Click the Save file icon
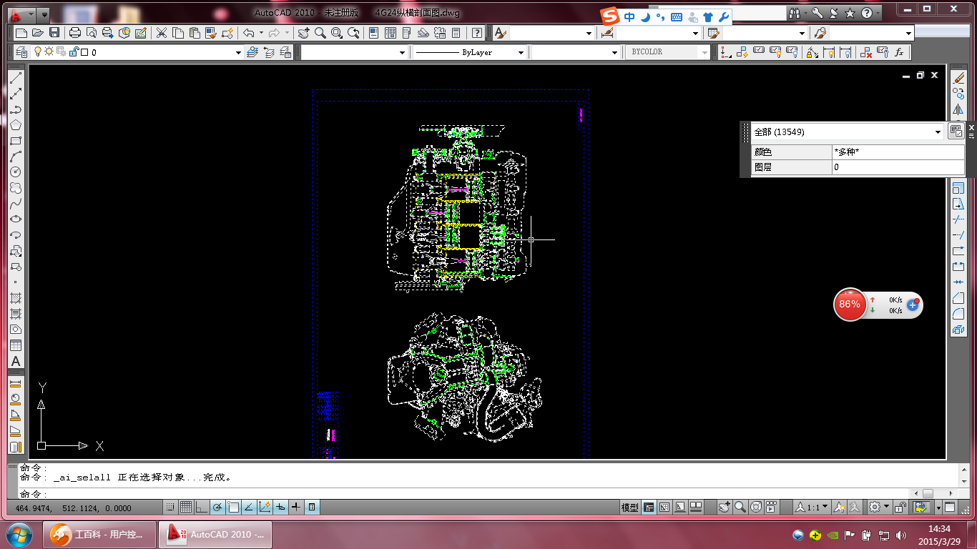The width and height of the screenshot is (977, 549). (54, 33)
